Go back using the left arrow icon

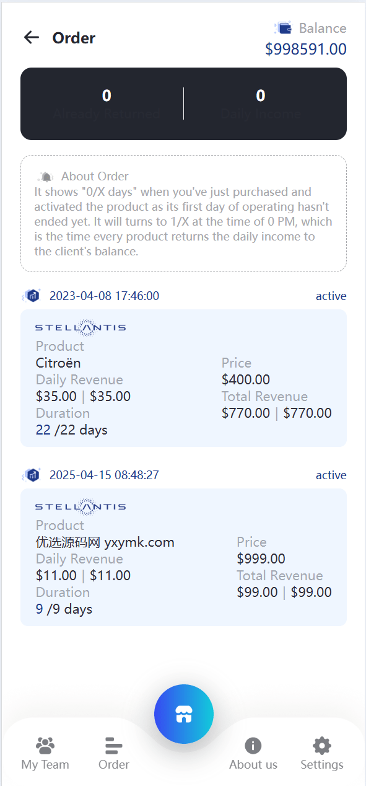(x=32, y=38)
